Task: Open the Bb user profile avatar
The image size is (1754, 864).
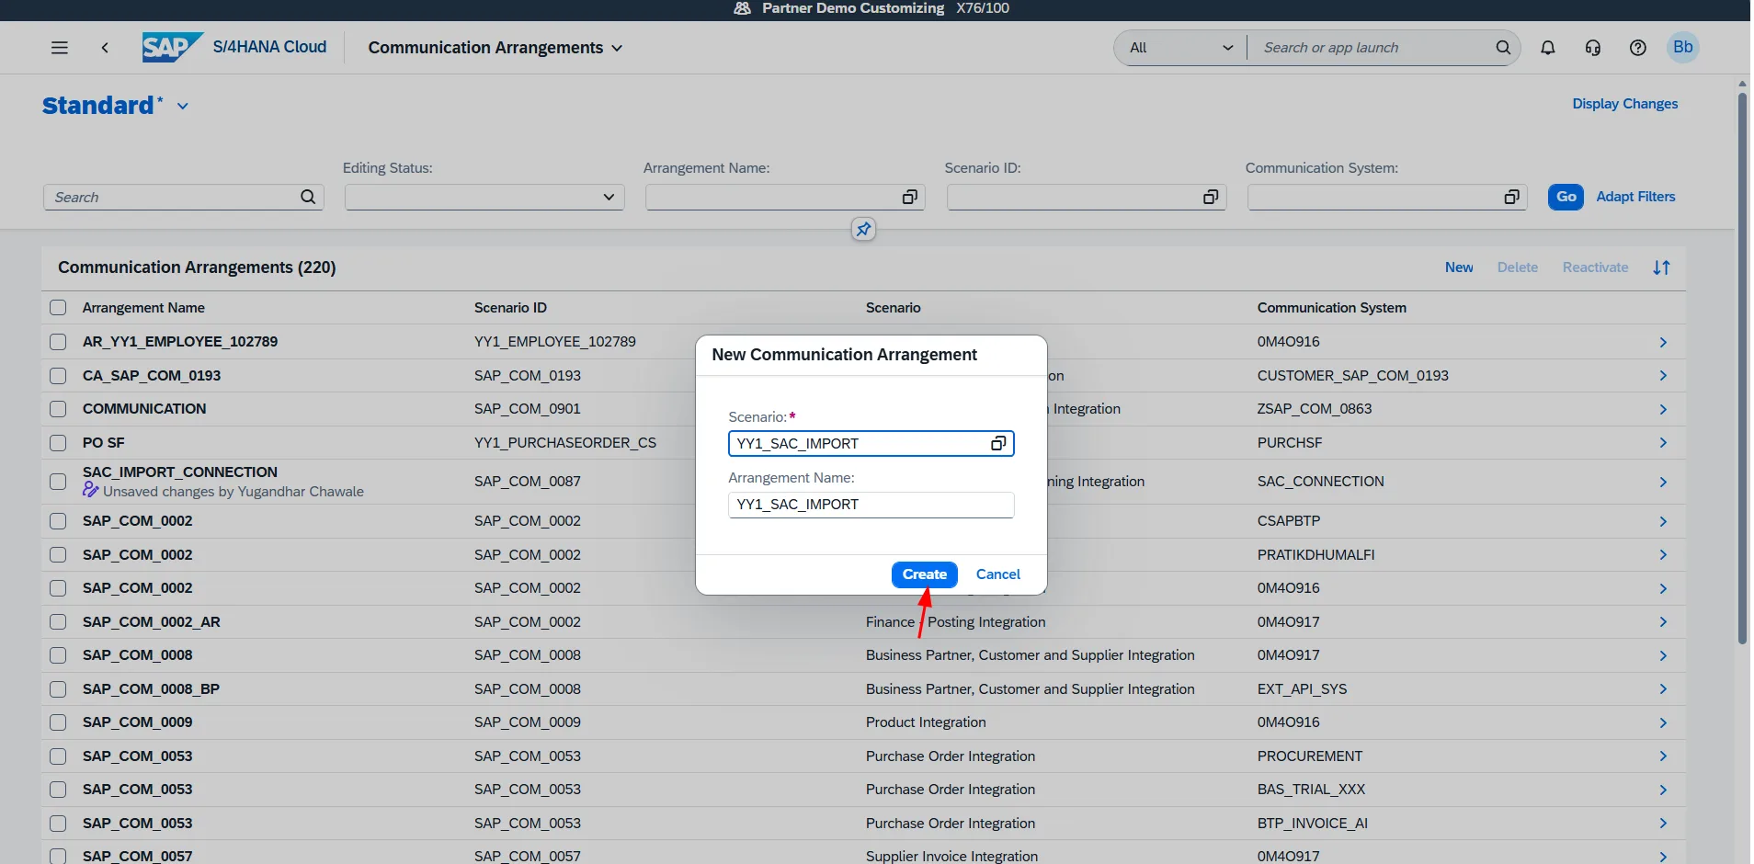Action: coord(1683,48)
